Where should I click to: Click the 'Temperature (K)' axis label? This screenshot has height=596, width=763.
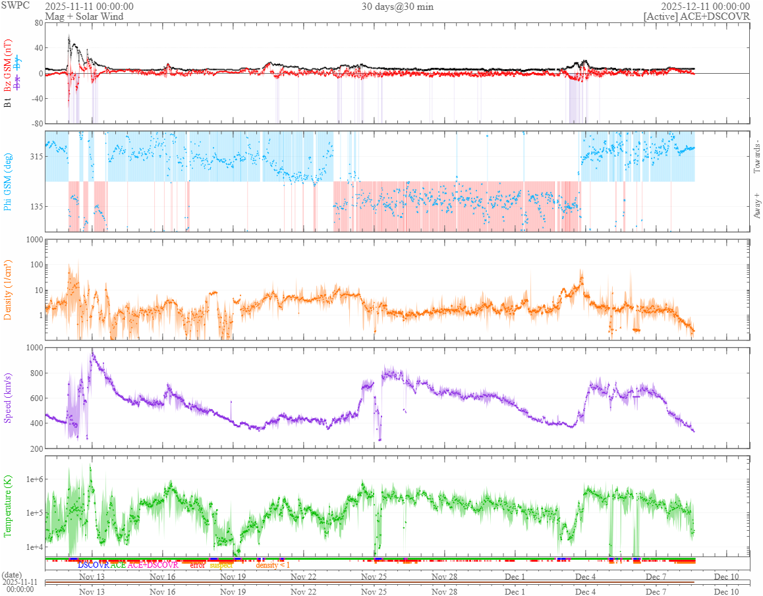(7, 506)
